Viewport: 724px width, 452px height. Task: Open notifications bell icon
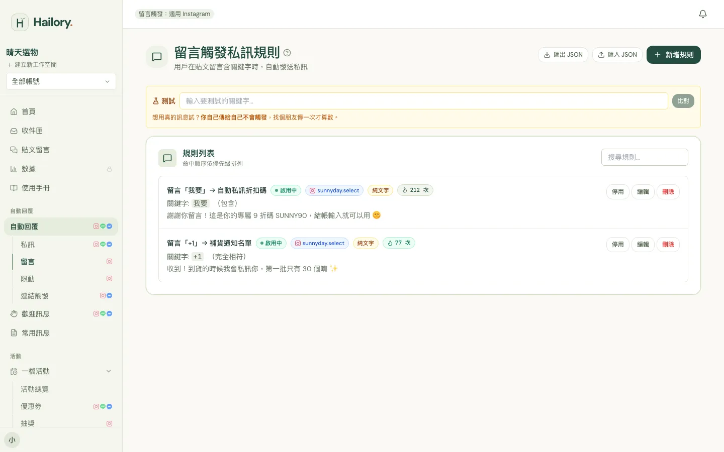tap(703, 14)
